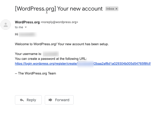Click the blurred segment within the URL
The image size is (163, 113).
coord(85,64)
